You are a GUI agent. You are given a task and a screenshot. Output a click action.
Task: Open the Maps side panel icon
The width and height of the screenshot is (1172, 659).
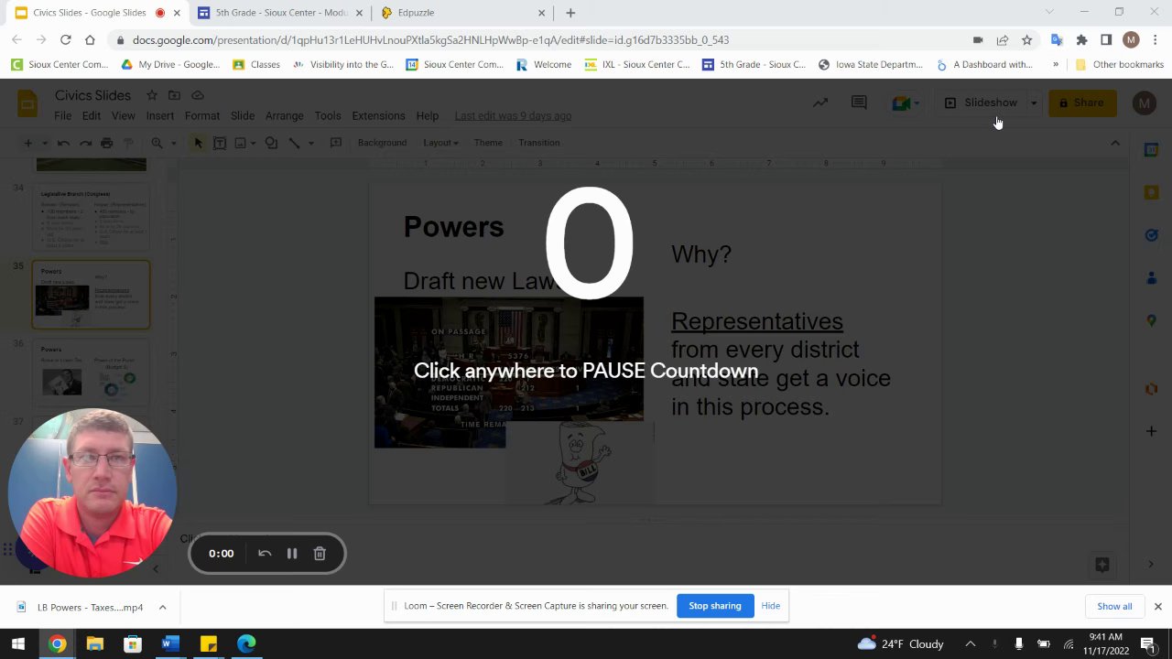click(x=1151, y=320)
